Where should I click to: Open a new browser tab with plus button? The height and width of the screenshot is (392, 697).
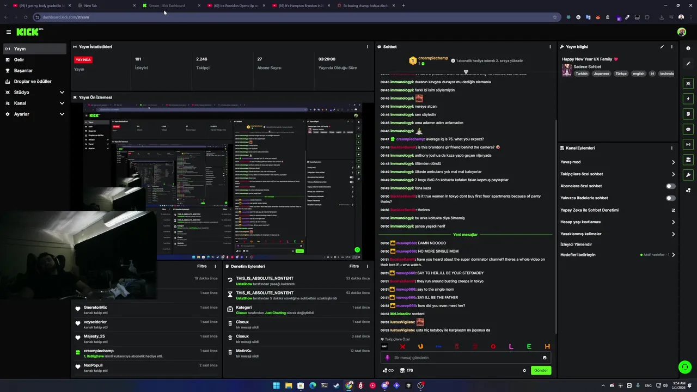tap(403, 5)
